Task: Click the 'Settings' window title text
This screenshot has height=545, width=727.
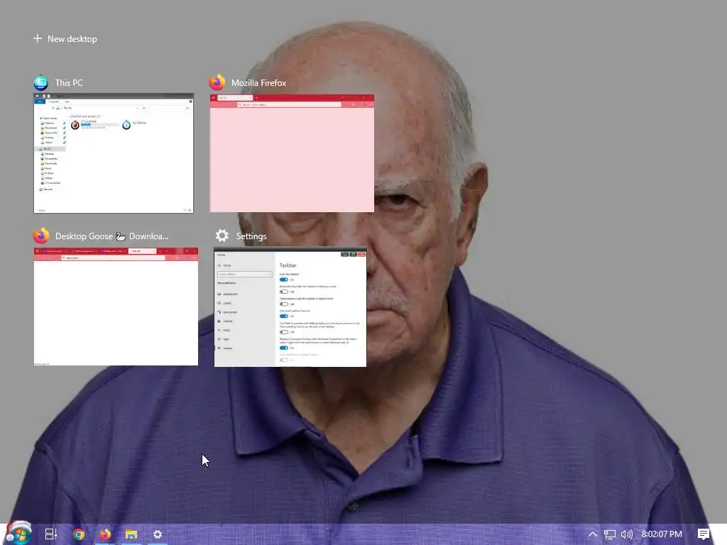Action: [x=251, y=236]
